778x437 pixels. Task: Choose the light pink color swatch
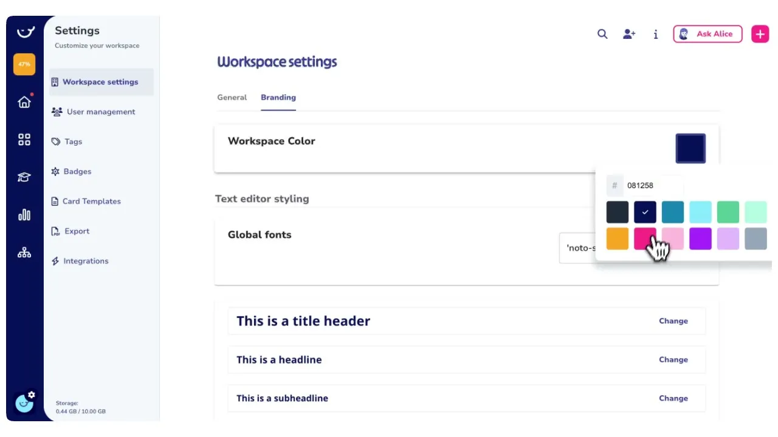point(673,239)
